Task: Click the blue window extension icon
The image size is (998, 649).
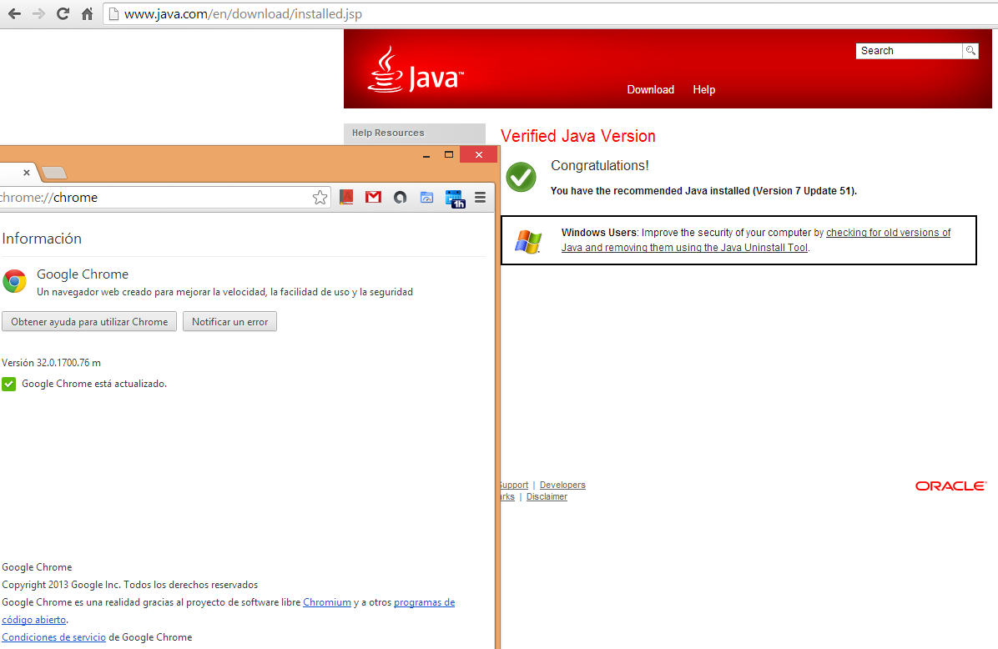Action: 426,197
